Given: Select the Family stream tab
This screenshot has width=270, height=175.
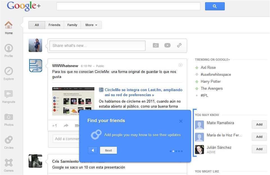Looking at the screenshot, I should pos(72,25).
